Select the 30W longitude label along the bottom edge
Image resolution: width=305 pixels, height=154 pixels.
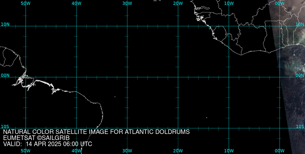click(127, 151)
